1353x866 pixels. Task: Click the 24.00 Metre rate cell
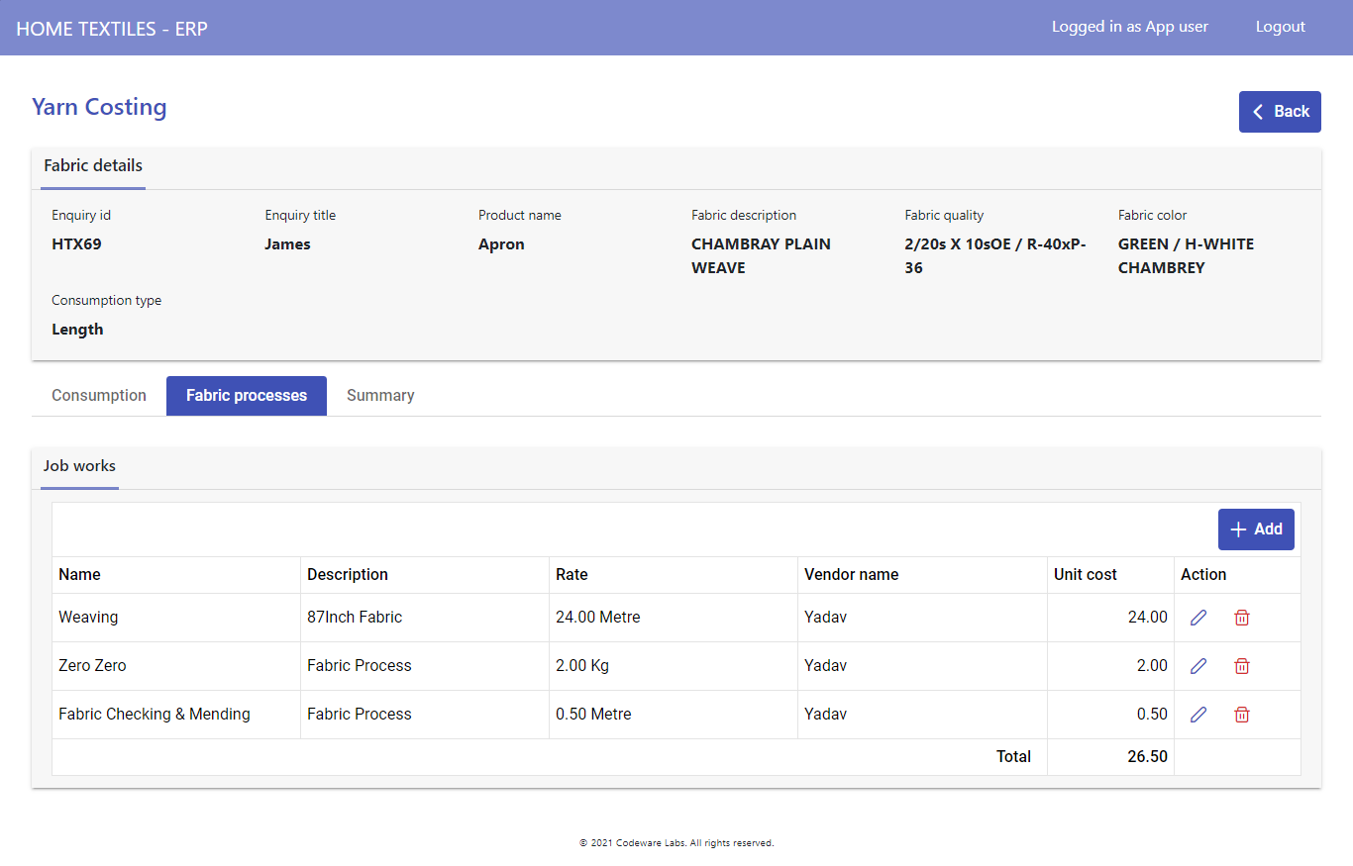click(674, 618)
